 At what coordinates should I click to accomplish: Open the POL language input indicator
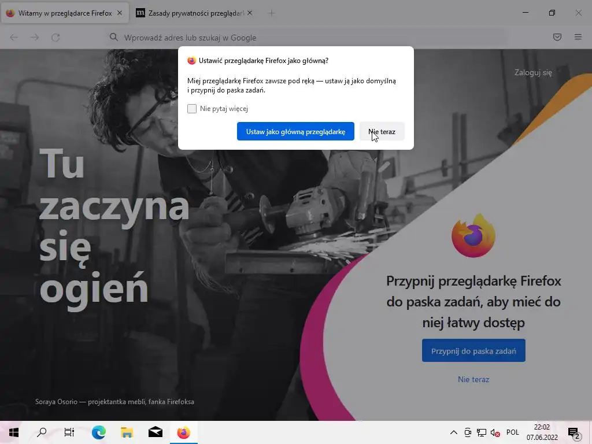[x=512, y=432]
